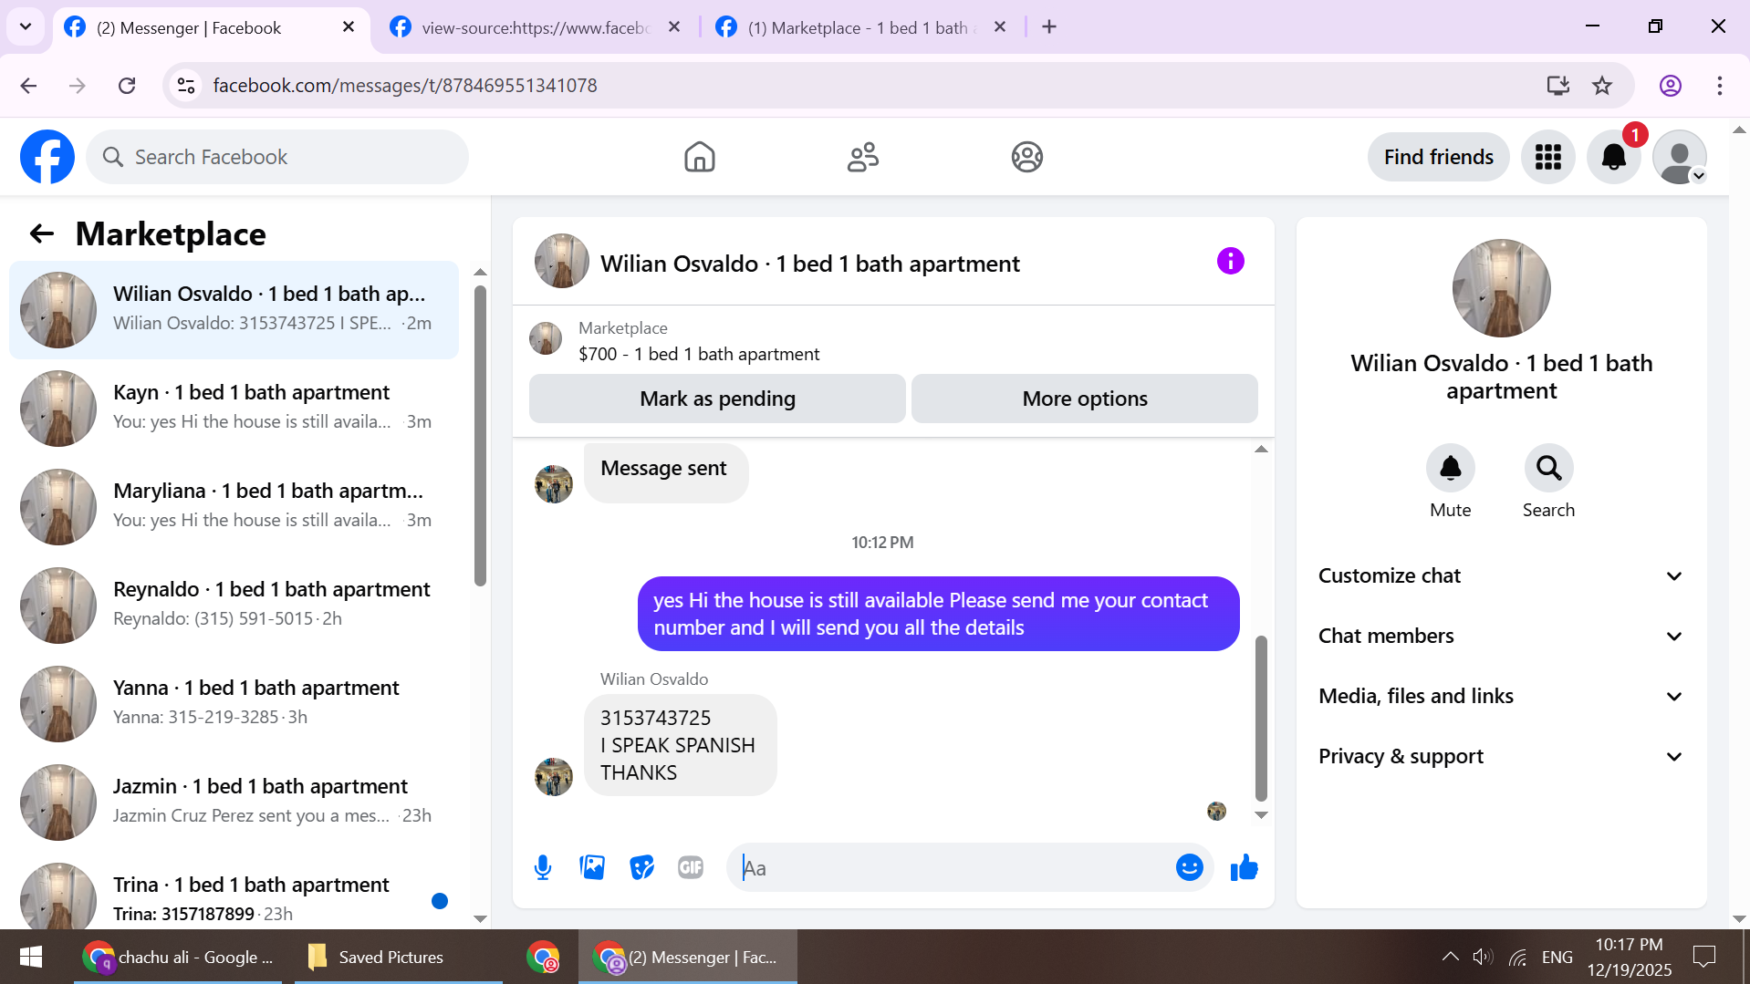The height and width of the screenshot is (984, 1750).
Task: Open a new browser tab
Action: (x=1049, y=27)
